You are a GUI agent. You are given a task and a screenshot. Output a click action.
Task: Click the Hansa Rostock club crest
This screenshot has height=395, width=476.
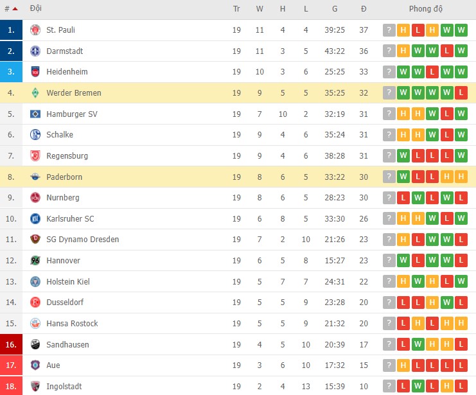(x=35, y=324)
